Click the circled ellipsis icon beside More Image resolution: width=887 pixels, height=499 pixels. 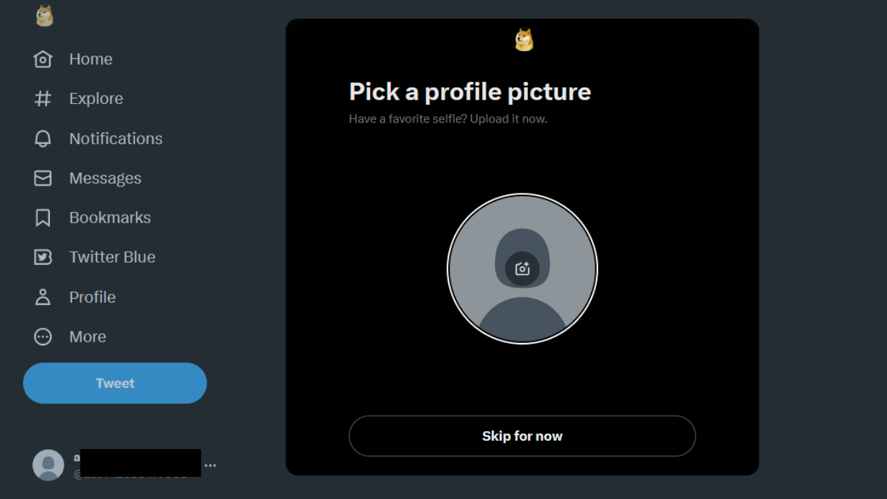[x=43, y=337]
